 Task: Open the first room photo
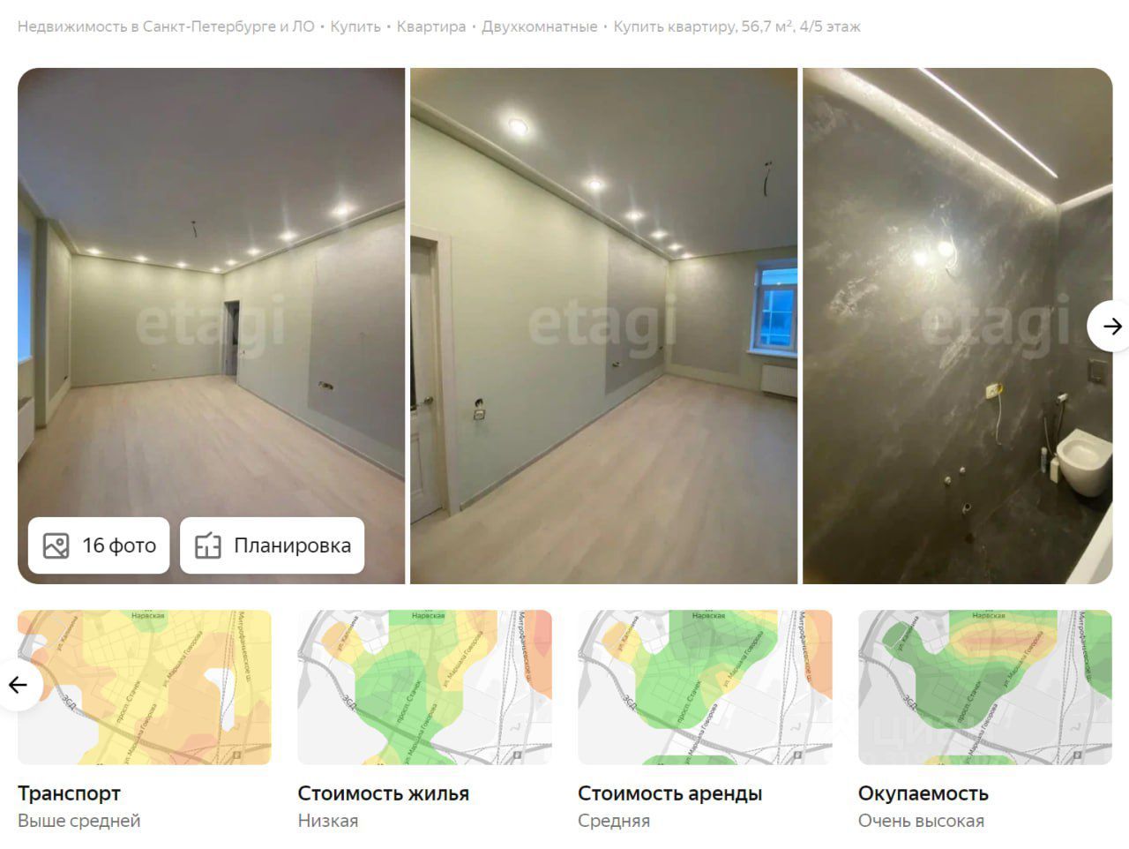(212, 326)
